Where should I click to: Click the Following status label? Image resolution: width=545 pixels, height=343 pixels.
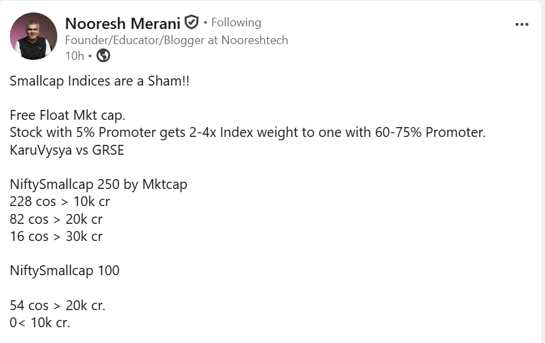point(236,22)
